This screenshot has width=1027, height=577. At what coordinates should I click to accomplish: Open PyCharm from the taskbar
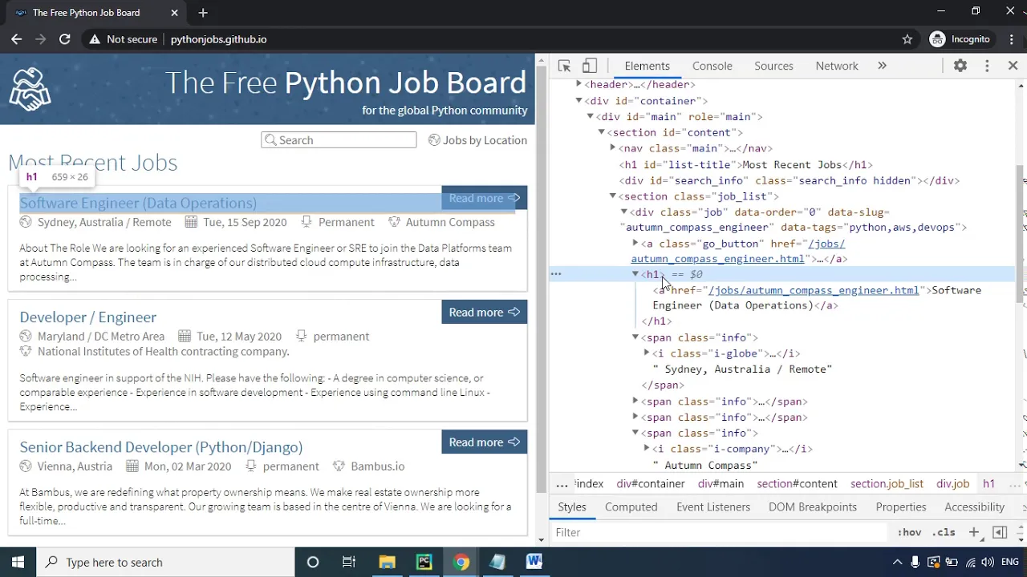click(x=424, y=562)
